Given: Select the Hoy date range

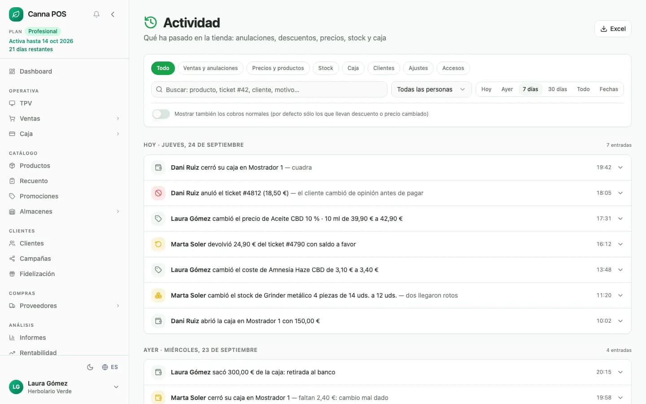Looking at the screenshot, I should point(486,89).
